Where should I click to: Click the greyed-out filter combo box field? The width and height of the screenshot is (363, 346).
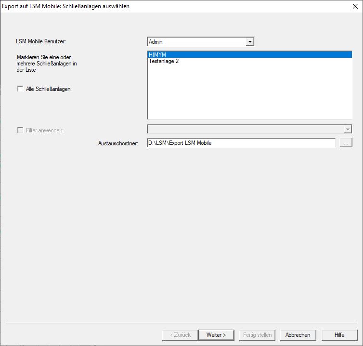[x=245, y=129]
